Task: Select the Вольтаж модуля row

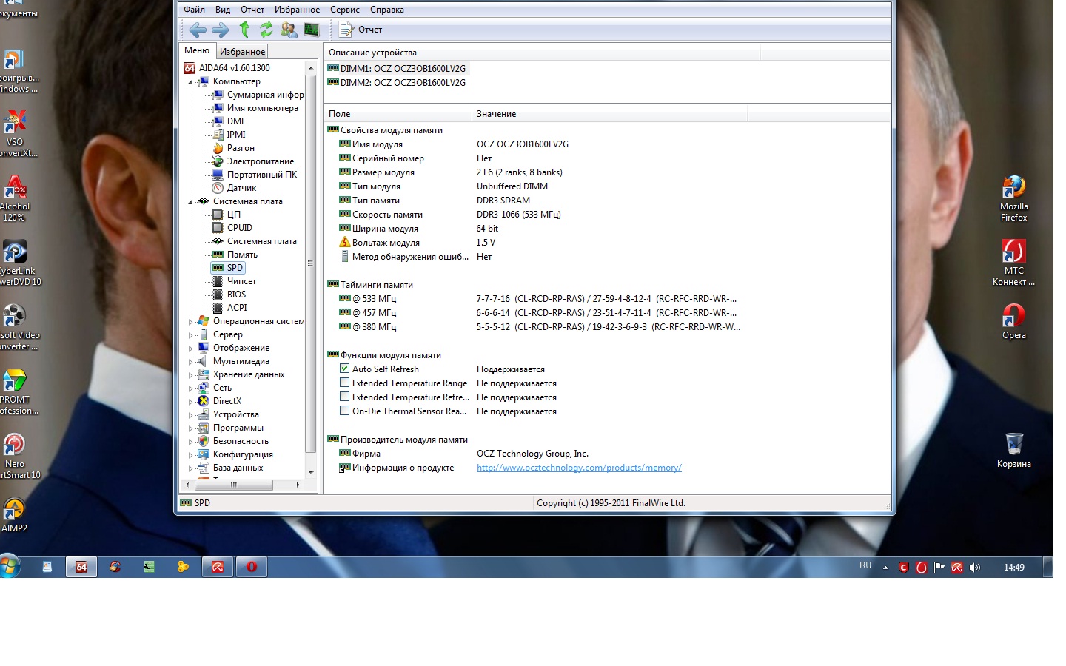Action: (607, 243)
